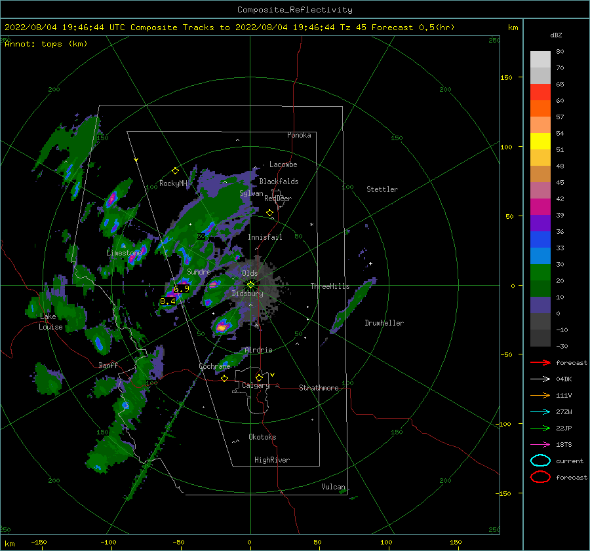Screen dimensions: 590x551
Task: Click the white 04DK arrow legend icon
Action: pos(540,379)
